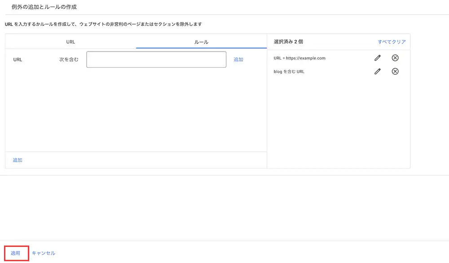Viewport: 449px width, 263px height.
Task: Click the 例外の追加とルールの作成 heading
Action: (x=44, y=7)
